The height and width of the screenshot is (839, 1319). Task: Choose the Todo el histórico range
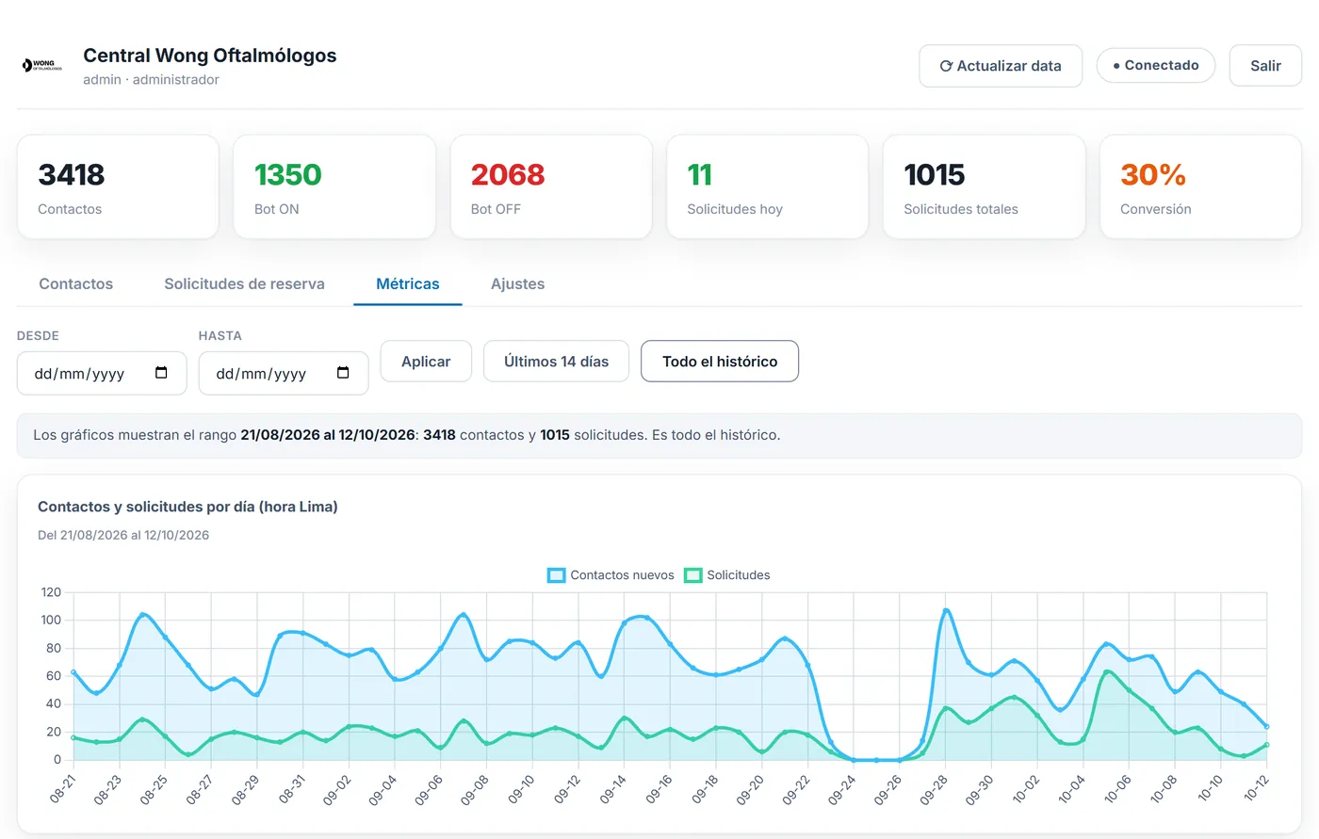[720, 362]
